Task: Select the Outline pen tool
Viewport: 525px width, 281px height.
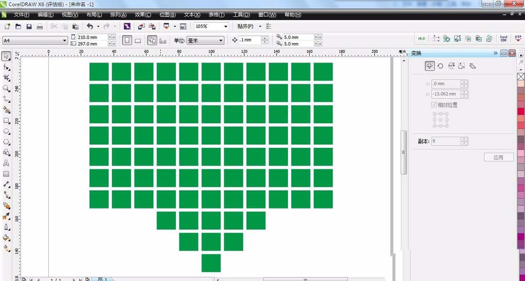Action: [x=6, y=227]
